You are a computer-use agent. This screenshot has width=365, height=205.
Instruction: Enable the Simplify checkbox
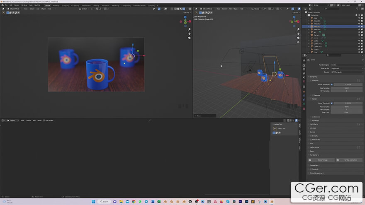[311, 136]
